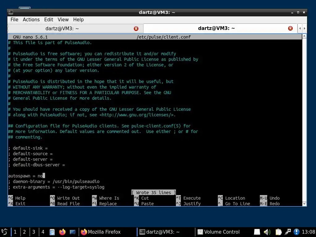Open the Actions menu
316x237 pixels.
tap(31, 19)
